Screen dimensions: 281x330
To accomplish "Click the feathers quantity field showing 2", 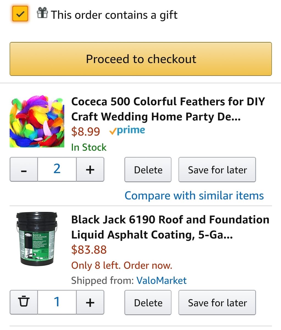I will point(57,169).
